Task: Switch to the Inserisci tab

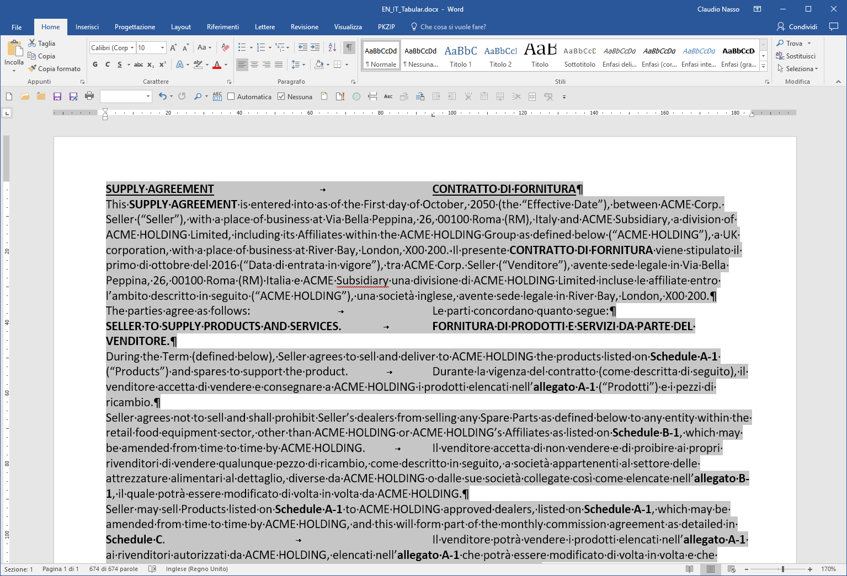Action: click(87, 26)
